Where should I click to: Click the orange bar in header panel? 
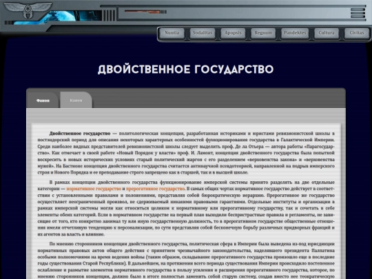[143, 12]
